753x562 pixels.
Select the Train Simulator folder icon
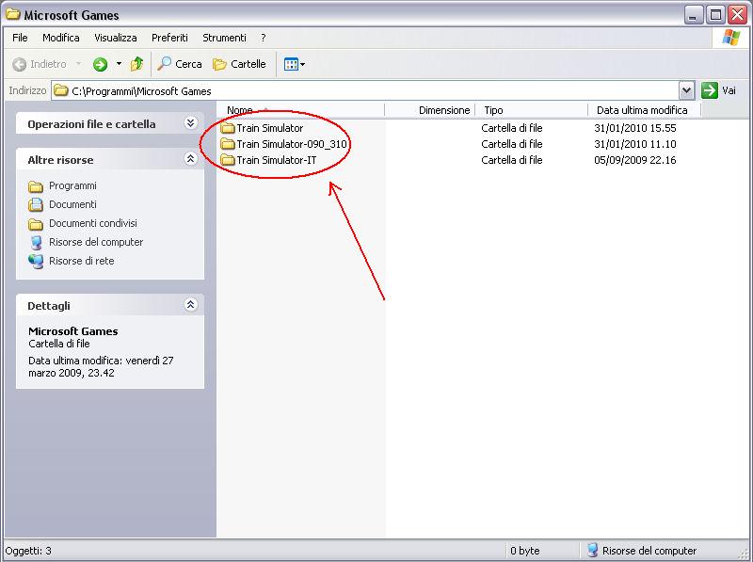click(228, 128)
